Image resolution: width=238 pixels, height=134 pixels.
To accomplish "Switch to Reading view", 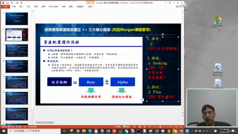I will (145, 127).
